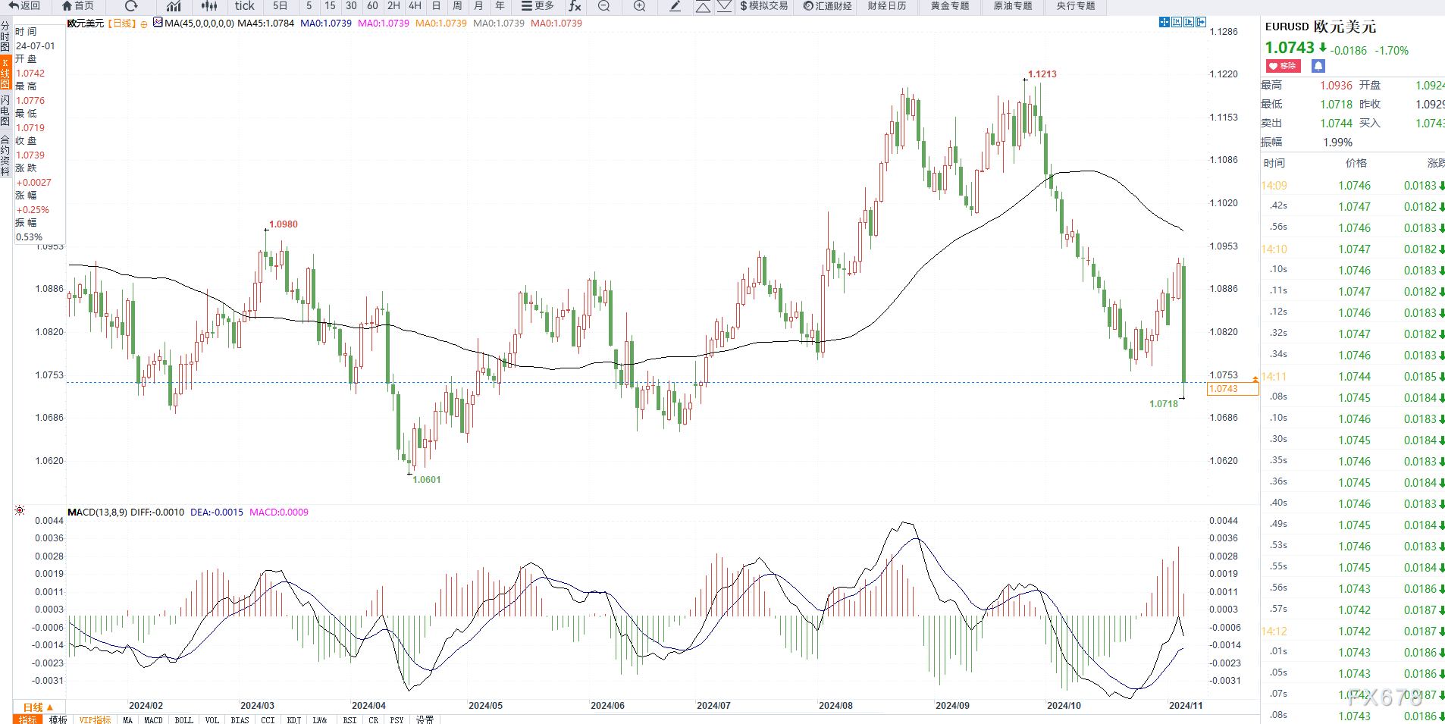Click the candlestick chart type icon
The image size is (1445, 724).
209,6
